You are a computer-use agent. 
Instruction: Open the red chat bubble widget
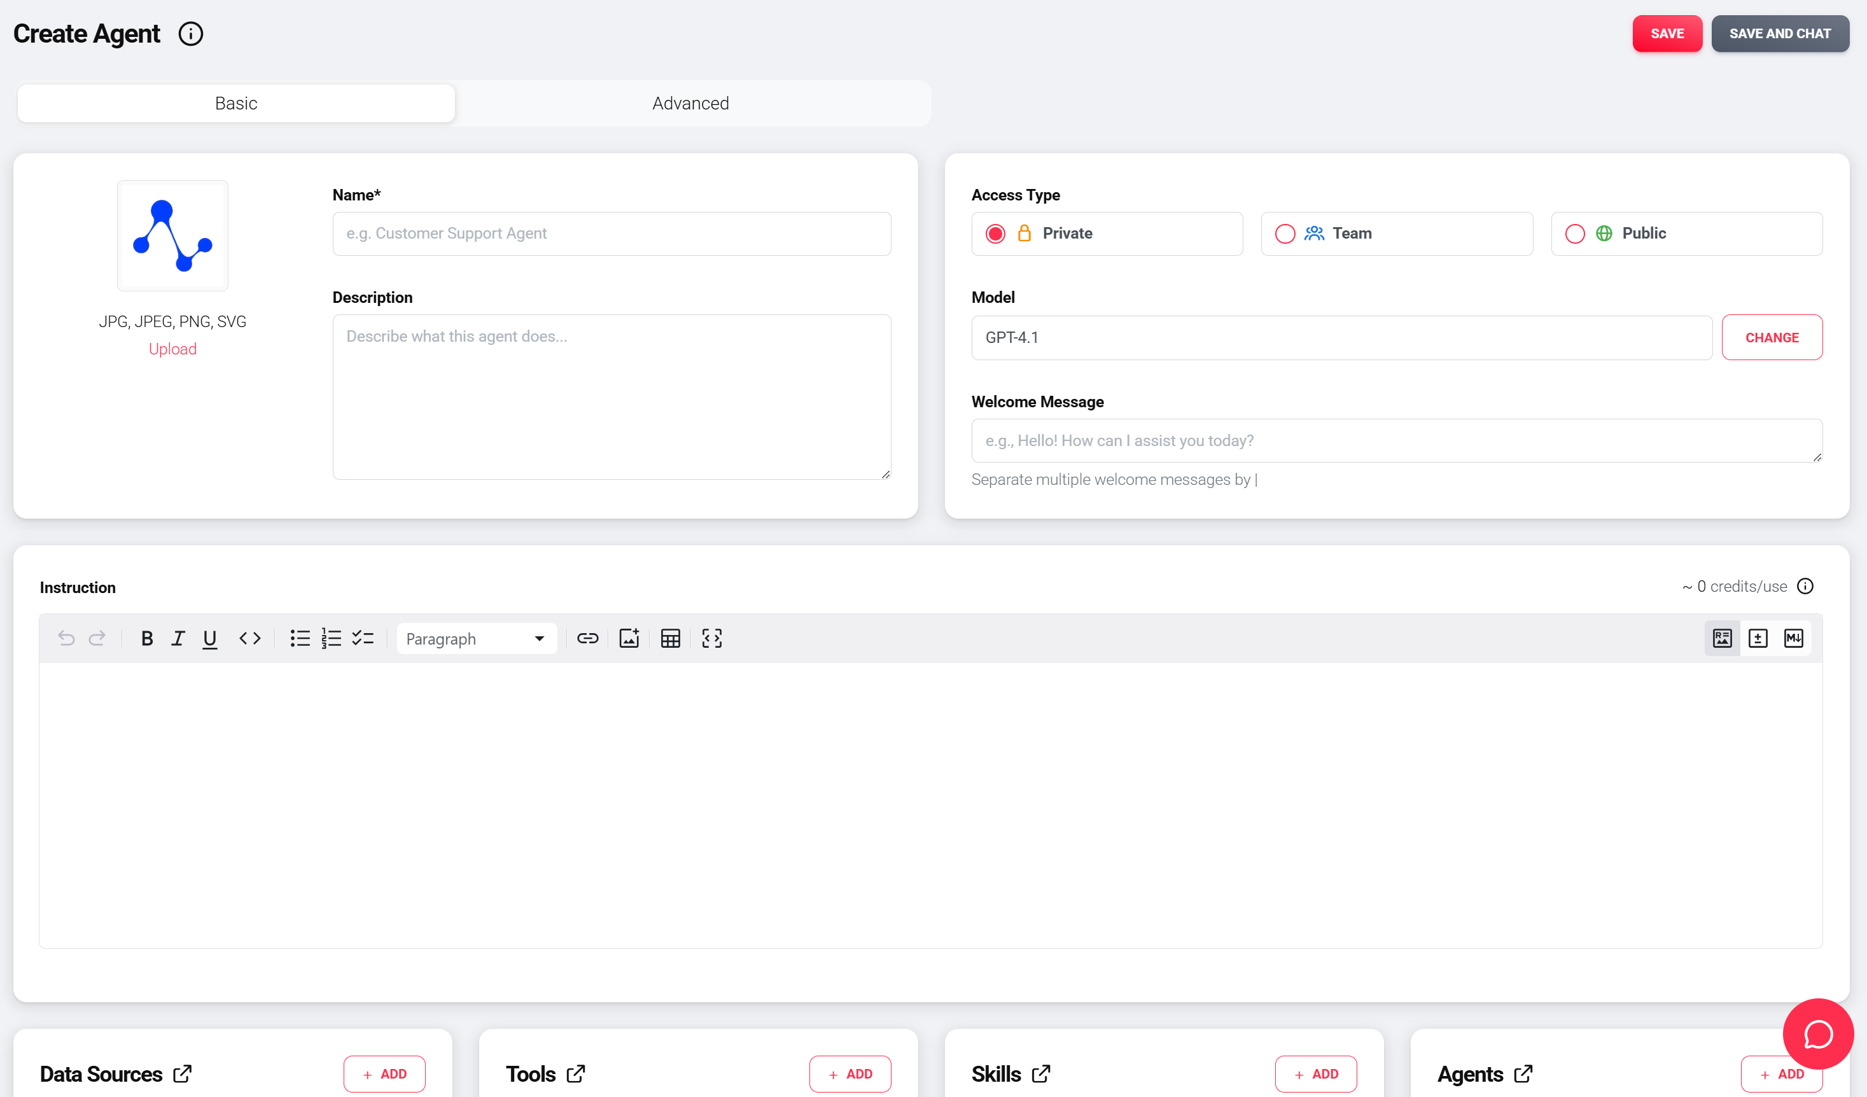(1818, 1033)
